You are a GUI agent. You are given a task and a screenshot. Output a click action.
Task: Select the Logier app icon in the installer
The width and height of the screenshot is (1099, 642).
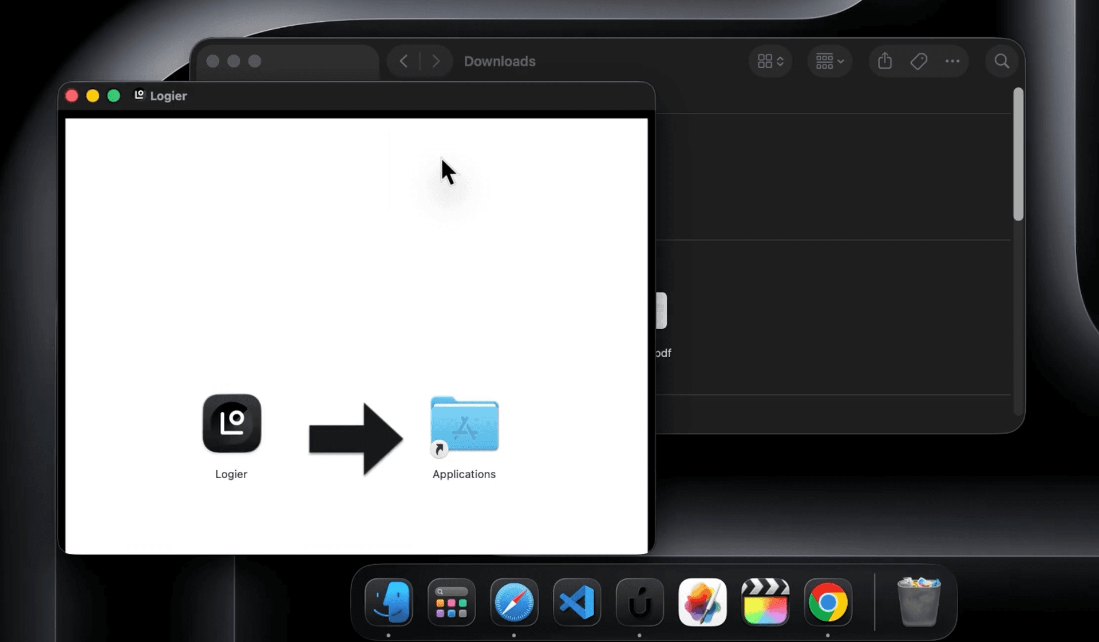tap(232, 423)
